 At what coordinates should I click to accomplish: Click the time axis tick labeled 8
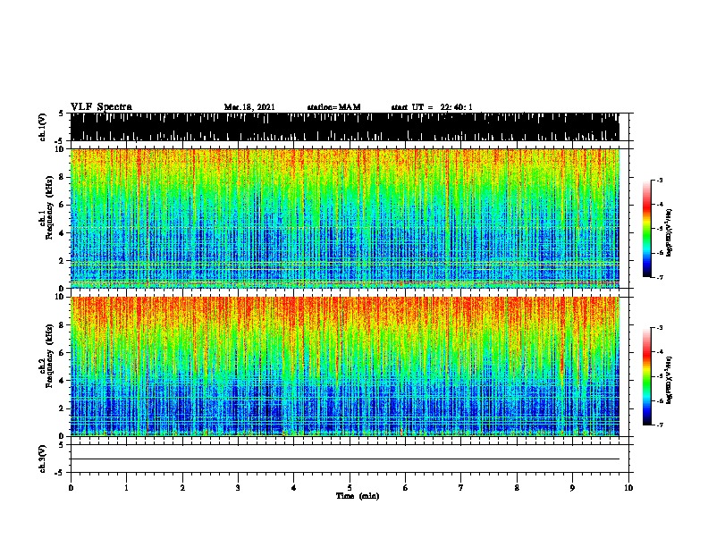click(x=517, y=488)
